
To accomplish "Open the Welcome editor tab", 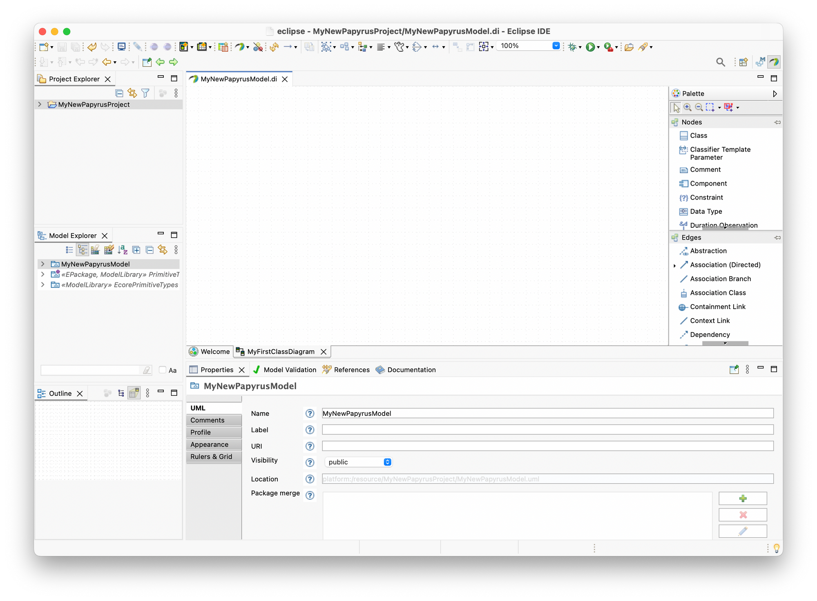I will click(210, 352).
